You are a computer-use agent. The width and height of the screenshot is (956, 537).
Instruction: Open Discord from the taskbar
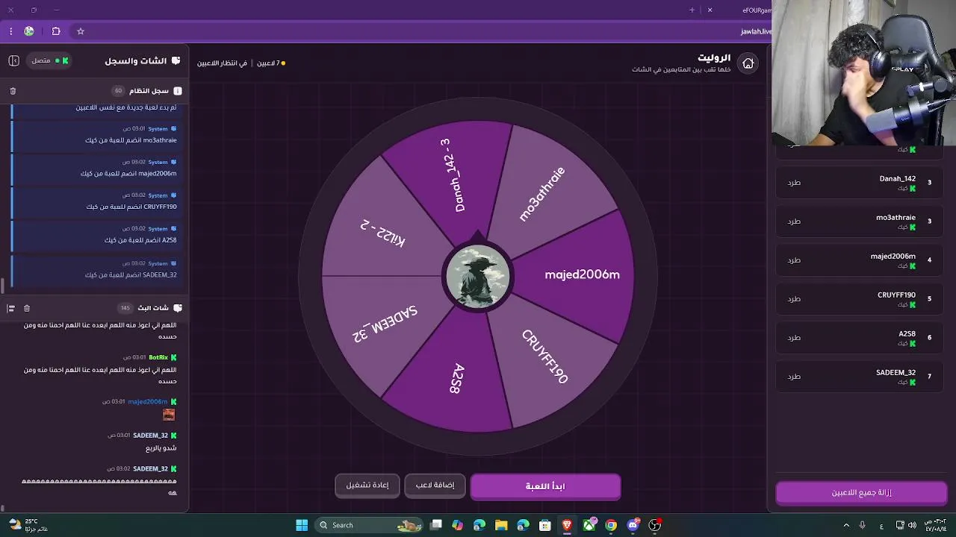[x=633, y=525]
